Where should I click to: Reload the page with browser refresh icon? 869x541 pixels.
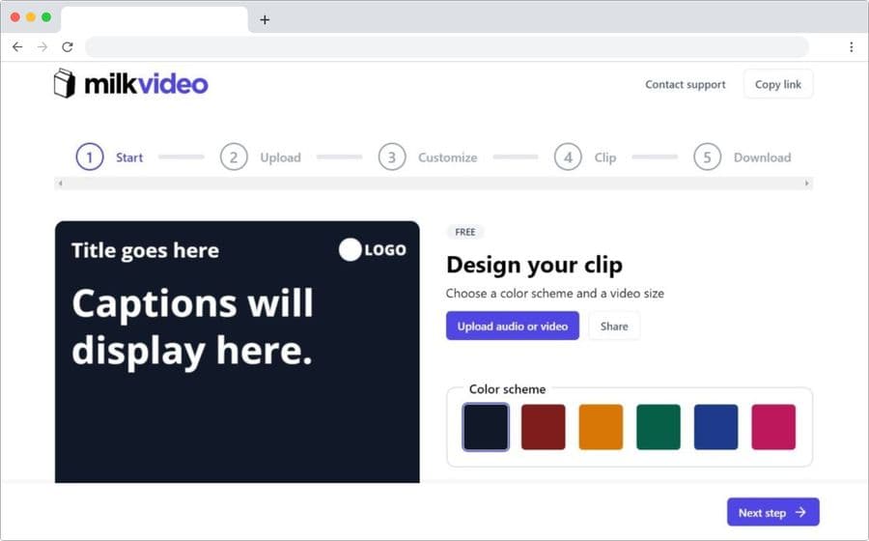coord(68,46)
